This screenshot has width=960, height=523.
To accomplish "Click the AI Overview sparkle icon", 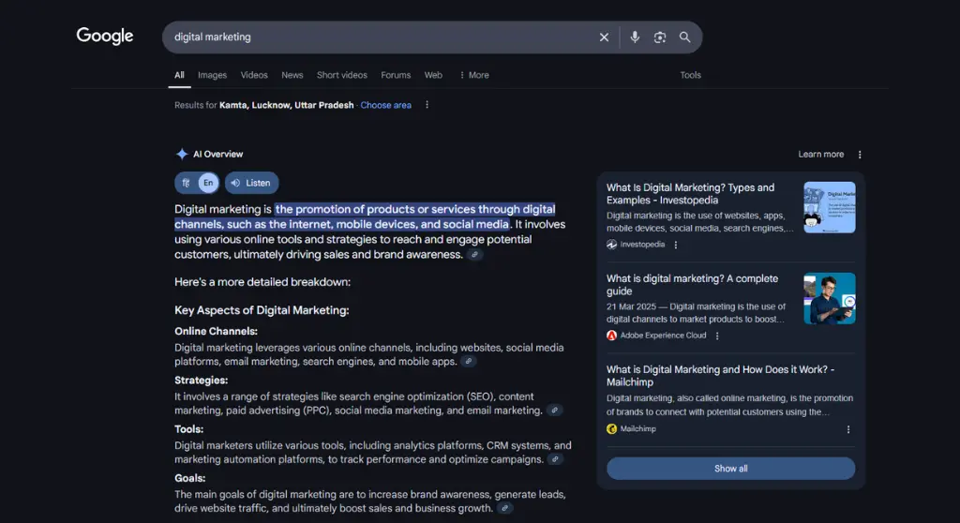I will pyautogui.click(x=182, y=154).
